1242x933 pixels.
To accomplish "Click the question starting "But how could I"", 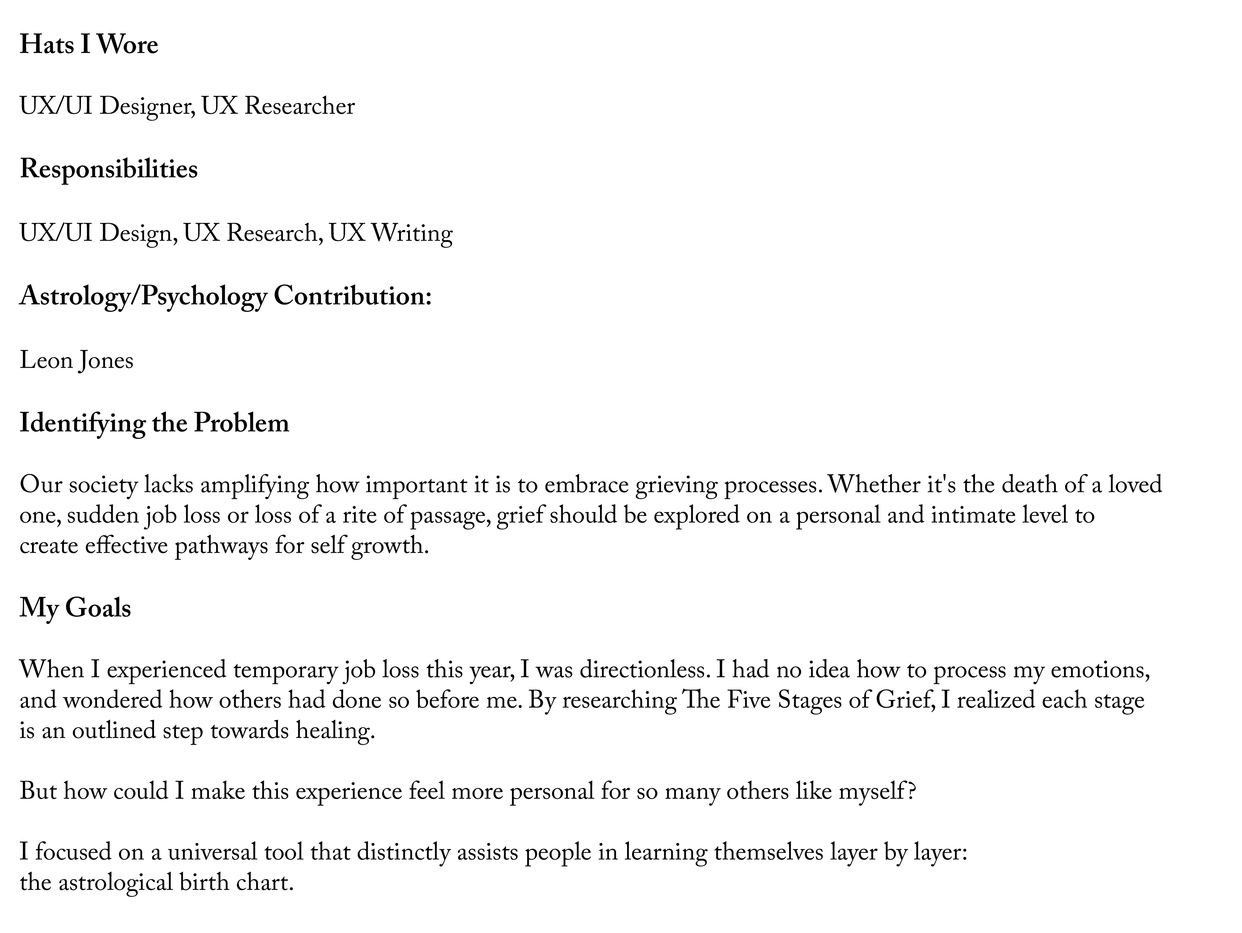I will click(x=468, y=792).
